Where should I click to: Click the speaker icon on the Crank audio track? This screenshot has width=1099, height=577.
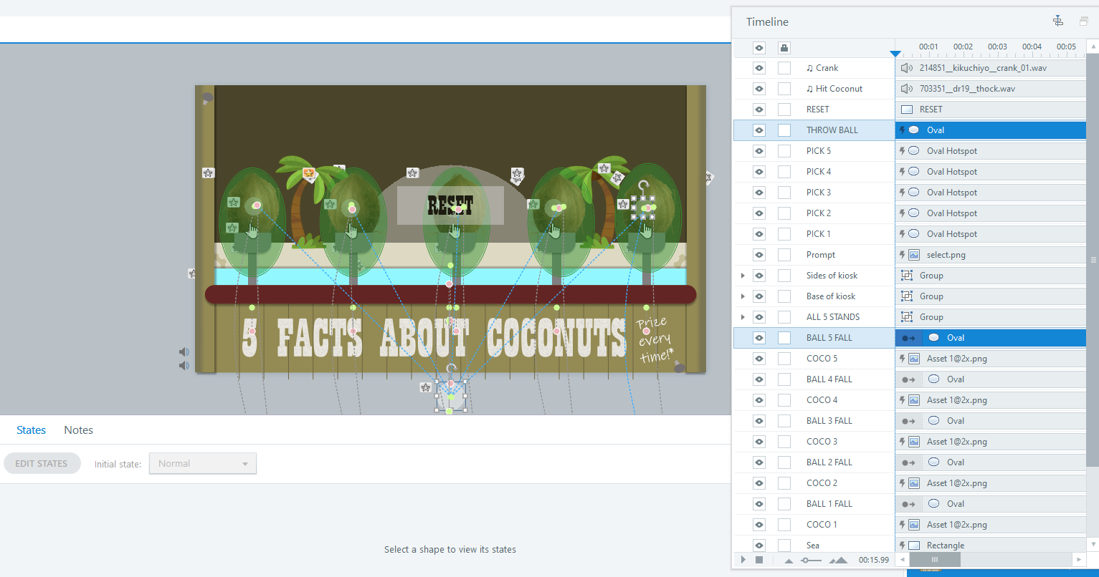[x=907, y=68]
